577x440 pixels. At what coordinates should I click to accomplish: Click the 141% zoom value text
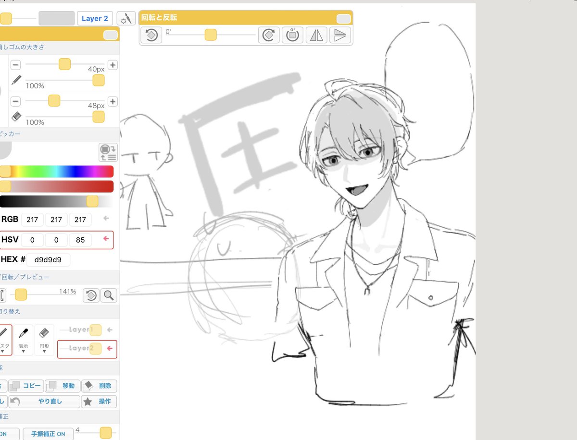[68, 291]
